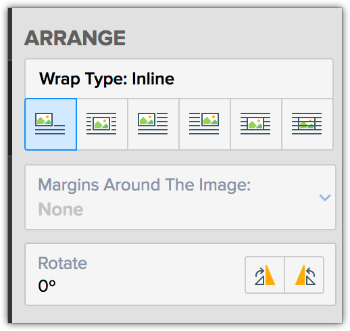Click the Rotate label text
Viewport: 350px width, 331px height.
tap(63, 263)
